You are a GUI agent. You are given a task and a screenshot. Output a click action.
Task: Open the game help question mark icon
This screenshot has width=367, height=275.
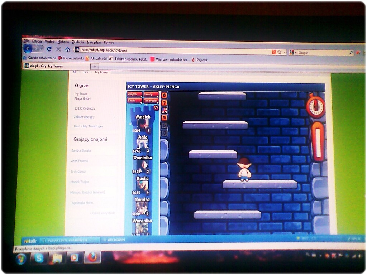coord(164,103)
